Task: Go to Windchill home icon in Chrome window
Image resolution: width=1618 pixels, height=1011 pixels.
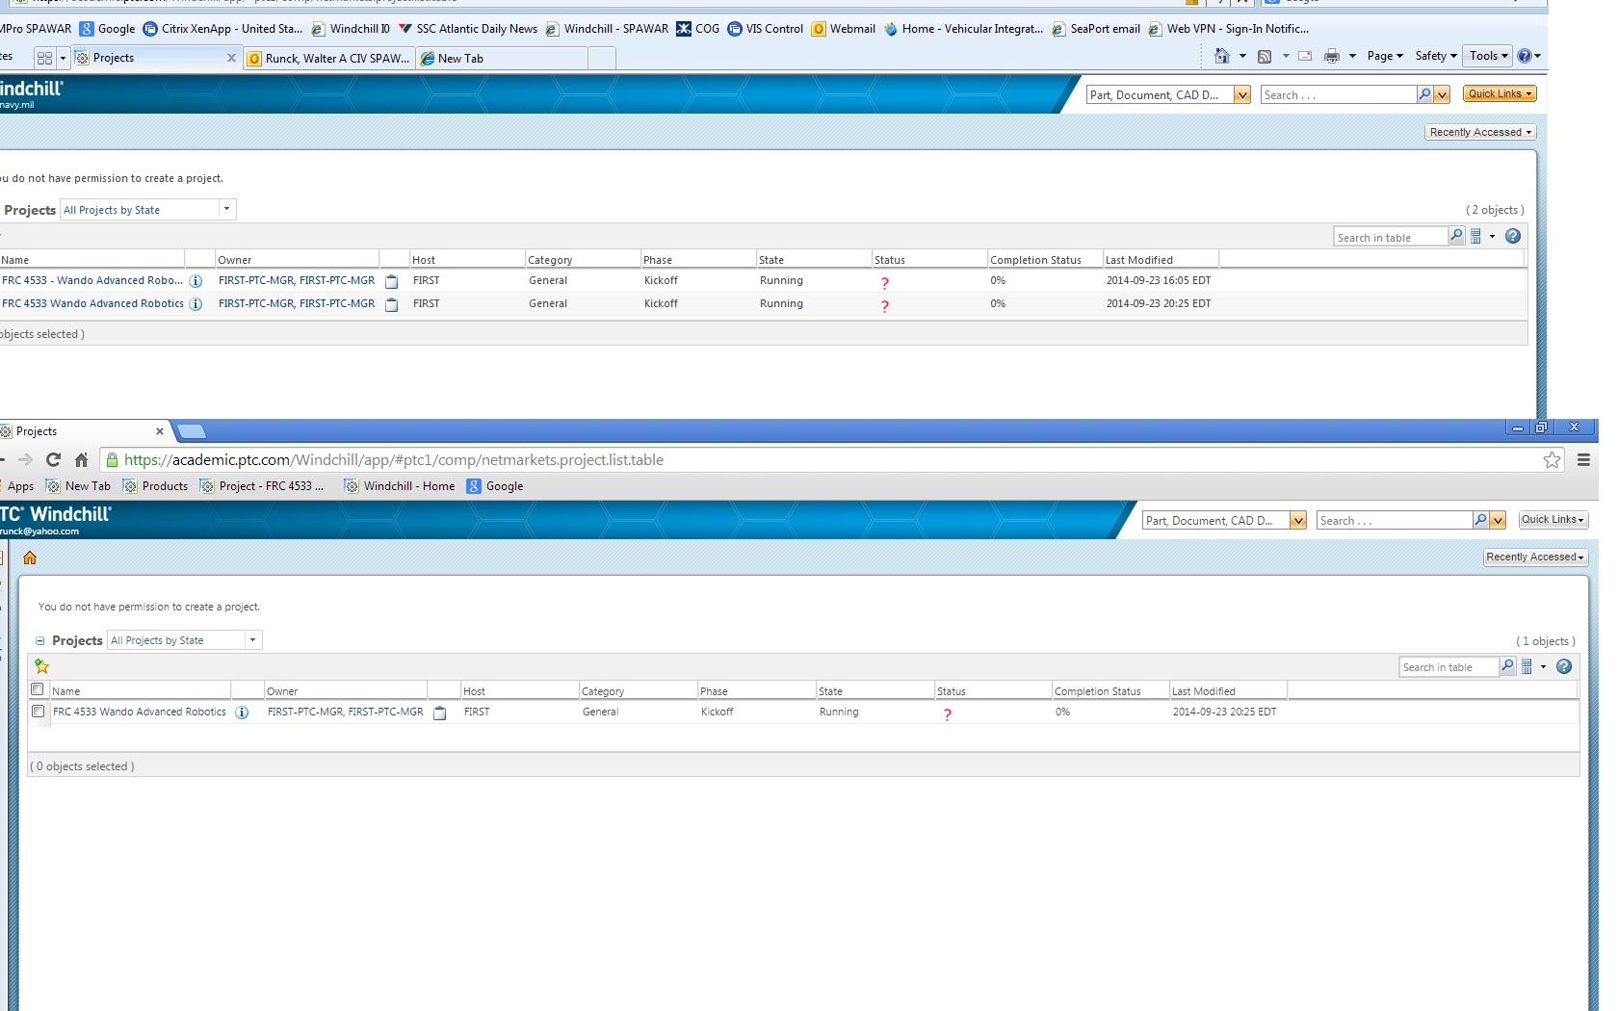Action: (30, 557)
